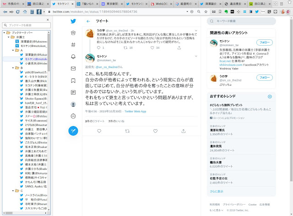Viewport: 293px width, 216px height.
Task: Open the Profile avatar icon in sidebar
Action: point(73,104)
